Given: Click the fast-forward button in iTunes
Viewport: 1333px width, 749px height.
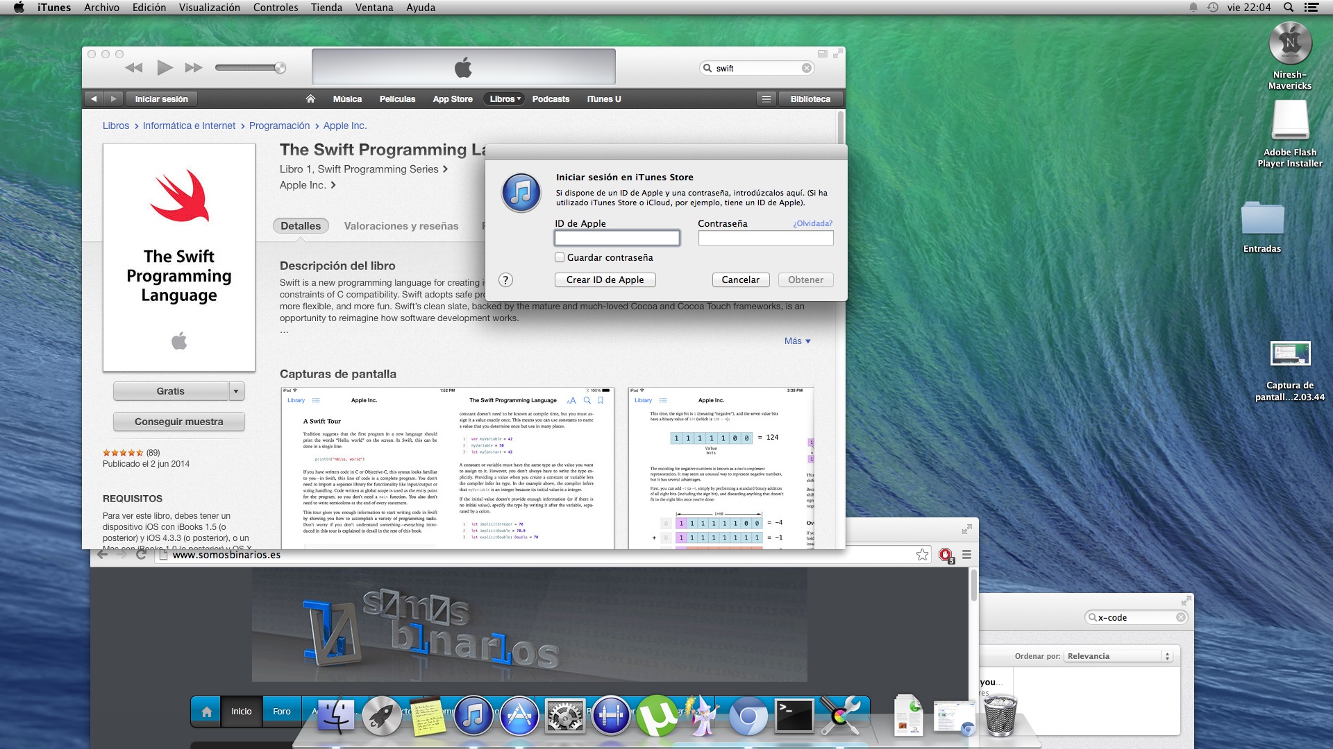Looking at the screenshot, I should tap(194, 68).
